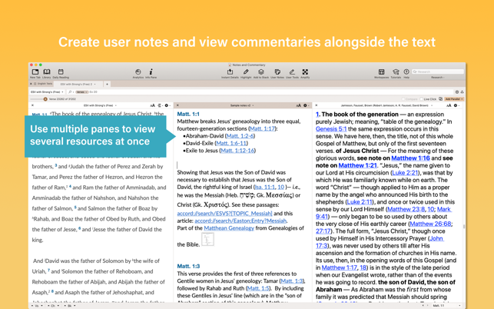Close the Sample notes pane
The height and width of the screenshot is (309, 494).
[x=177, y=105]
